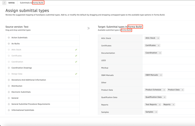The width and height of the screenshot is (195, 126).
Task: Click the Qualification Data tag chip
Action: (154, 97)
